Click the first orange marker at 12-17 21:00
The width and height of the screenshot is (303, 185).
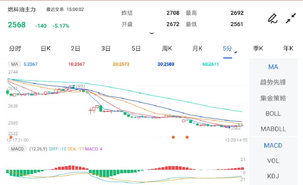11,137
